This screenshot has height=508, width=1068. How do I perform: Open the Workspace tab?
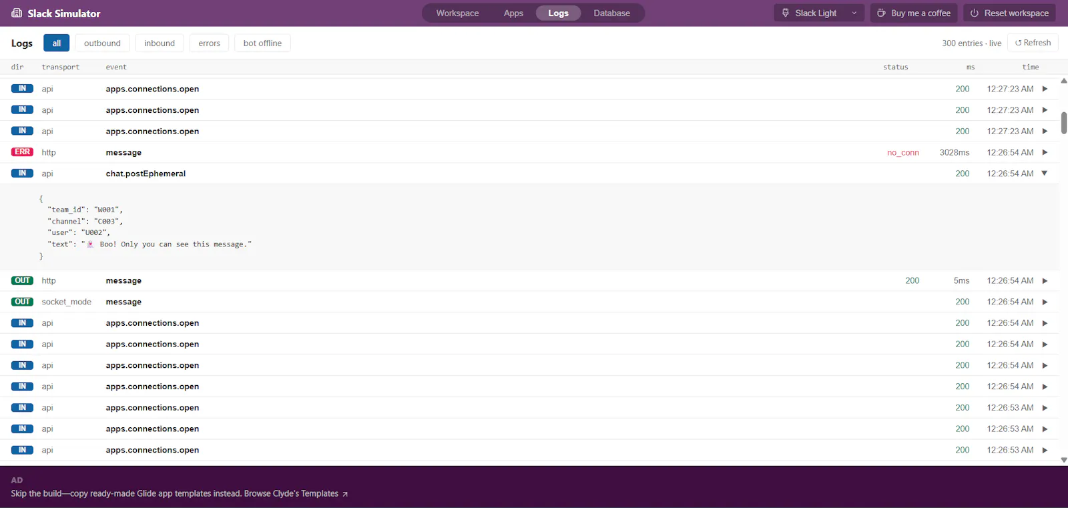457,13
